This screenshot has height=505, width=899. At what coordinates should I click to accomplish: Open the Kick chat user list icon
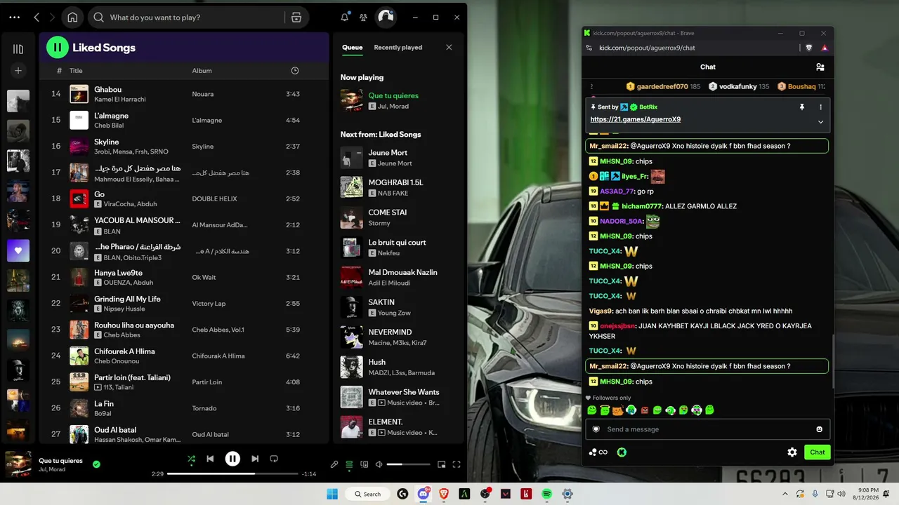click(x=820, y=67)
